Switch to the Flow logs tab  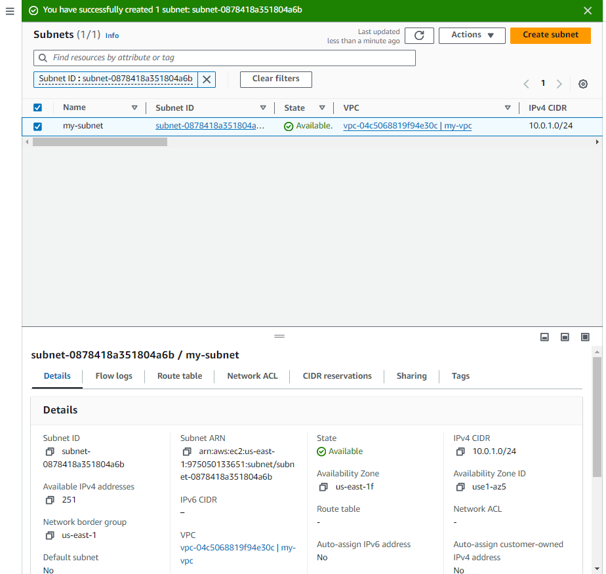tap(113, 376)
